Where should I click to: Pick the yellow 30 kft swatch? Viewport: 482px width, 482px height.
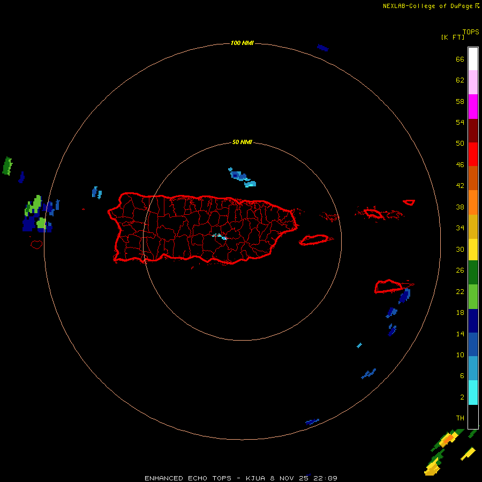(473, 250)
